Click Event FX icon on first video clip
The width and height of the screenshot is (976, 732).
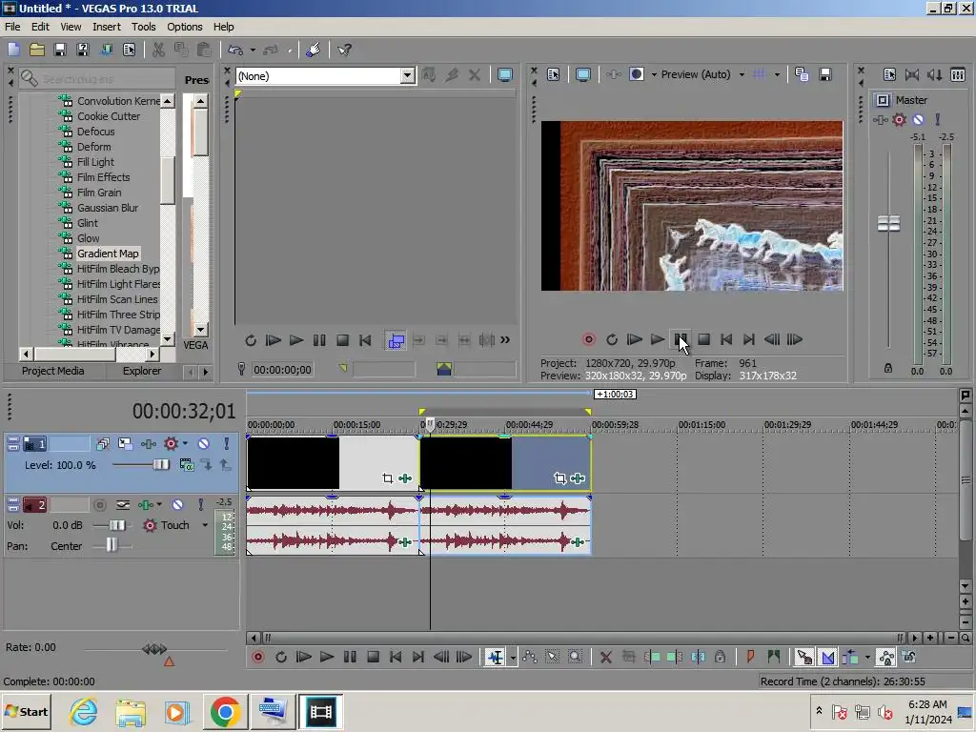click(x=405, y=478)
